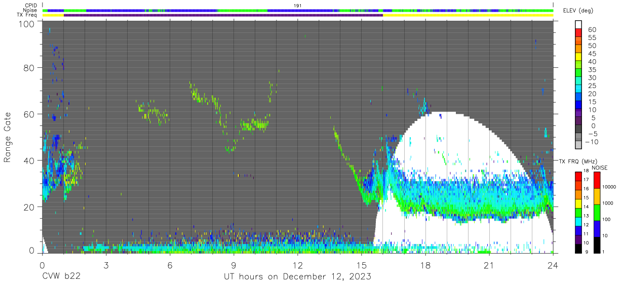
Task: Click the x-axis tick label '6'
Action: coord(170,265)
